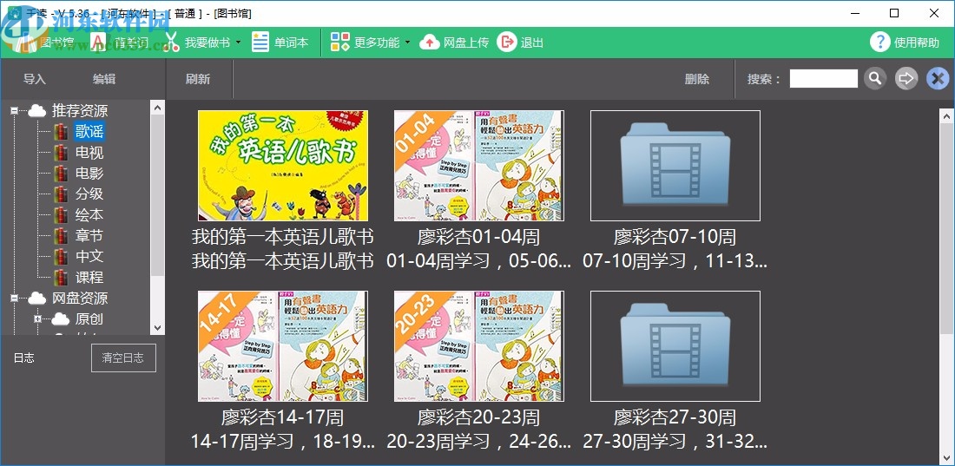Click the book icon beside 中文
This screenshot has width=955, height=466.
click(61, 257)
